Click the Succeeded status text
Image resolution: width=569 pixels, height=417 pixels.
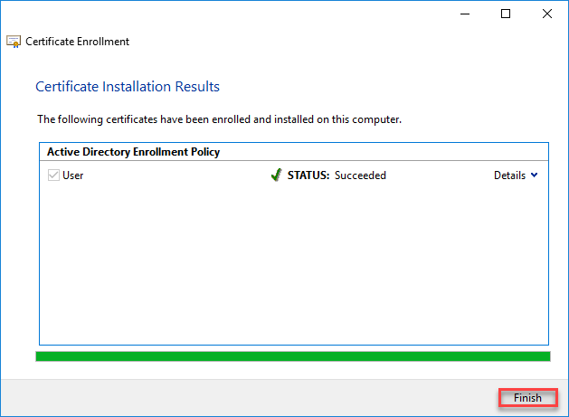click(360, 175)
